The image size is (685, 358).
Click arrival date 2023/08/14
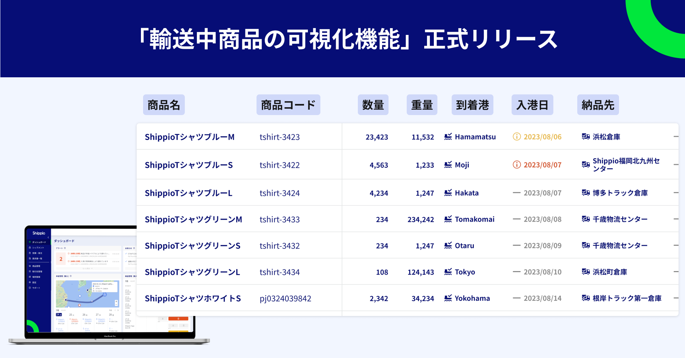[x=543, y=299]
